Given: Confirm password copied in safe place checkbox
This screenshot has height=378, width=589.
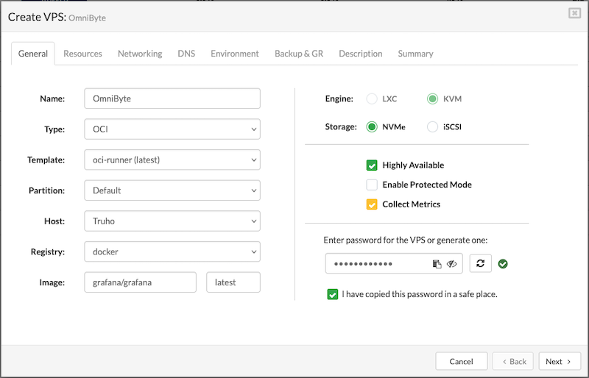Looking at the screenshot, I should (x=333, y=294).
